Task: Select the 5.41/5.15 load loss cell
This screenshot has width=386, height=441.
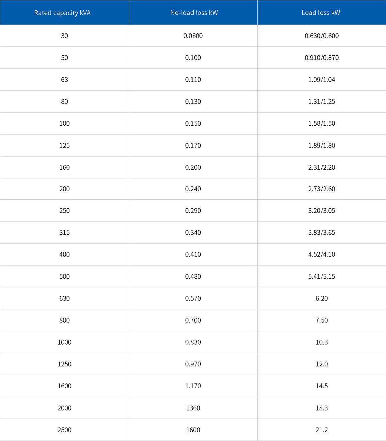Action: (322, 276)
